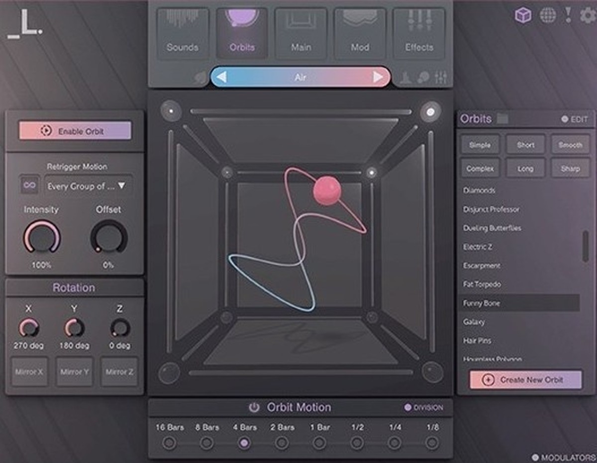
Task: Click Create New Orbit button
Action: pyautogui.click(x=525, y=379)
